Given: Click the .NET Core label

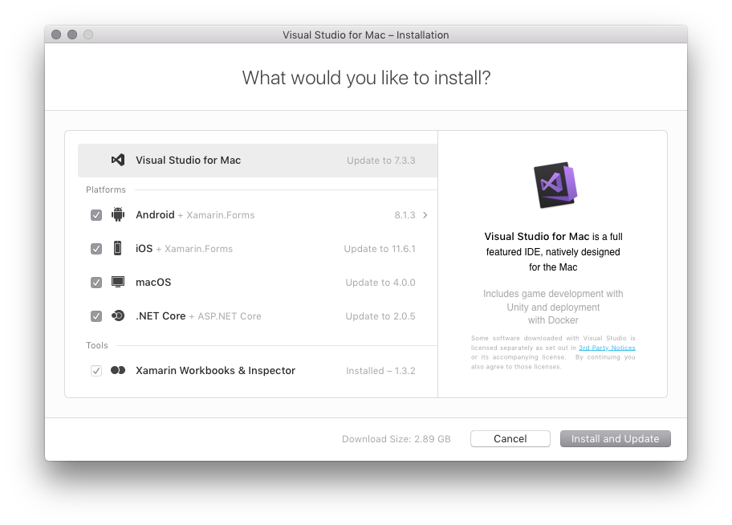Looking at the screenshot, I should coord(161,315).
